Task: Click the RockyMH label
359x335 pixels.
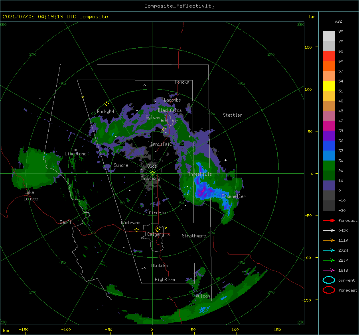Action: [105, 112]
